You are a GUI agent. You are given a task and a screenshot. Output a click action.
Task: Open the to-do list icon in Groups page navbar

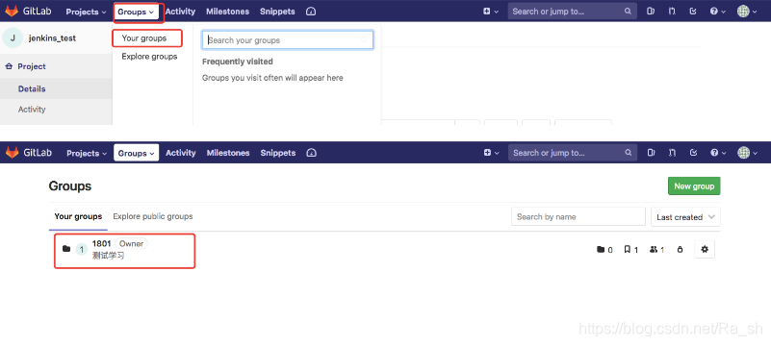(x=694, y=153)
